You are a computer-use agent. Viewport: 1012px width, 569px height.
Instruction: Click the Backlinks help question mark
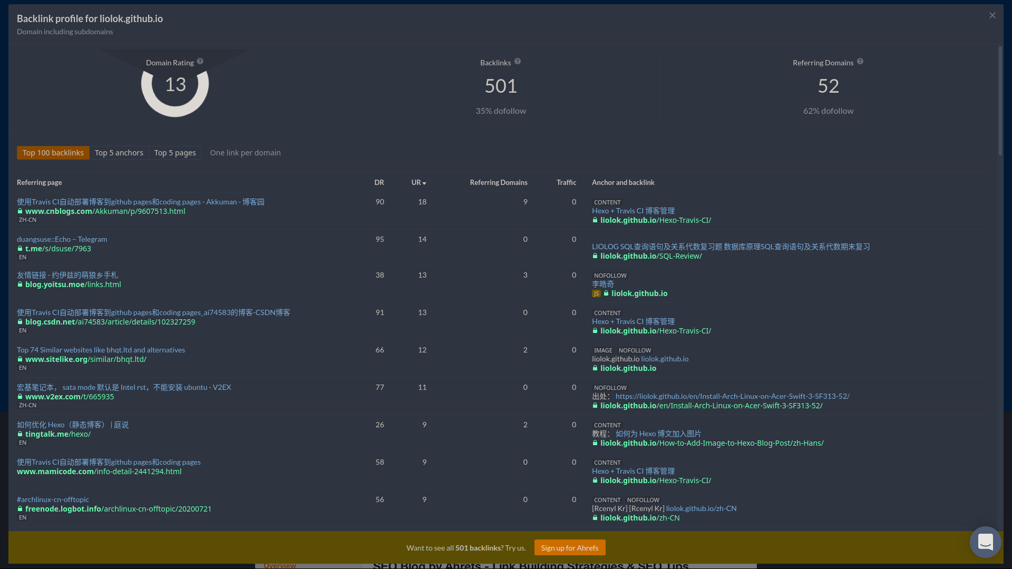[x=518, y=62]
